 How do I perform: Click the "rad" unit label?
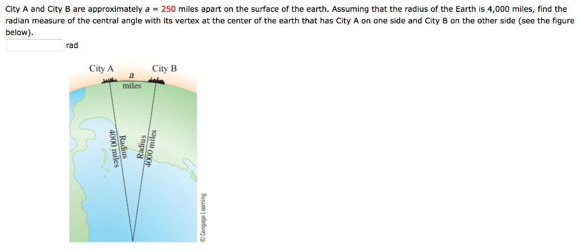(72, 45)
